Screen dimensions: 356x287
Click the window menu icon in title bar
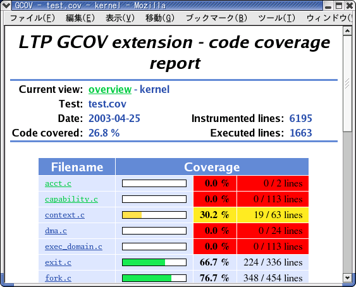point(6,6)
